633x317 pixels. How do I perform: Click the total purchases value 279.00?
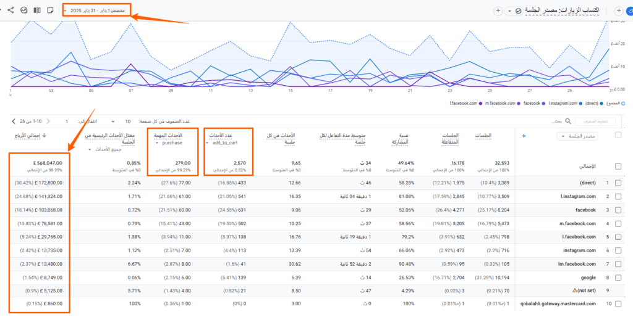(183, 163)
